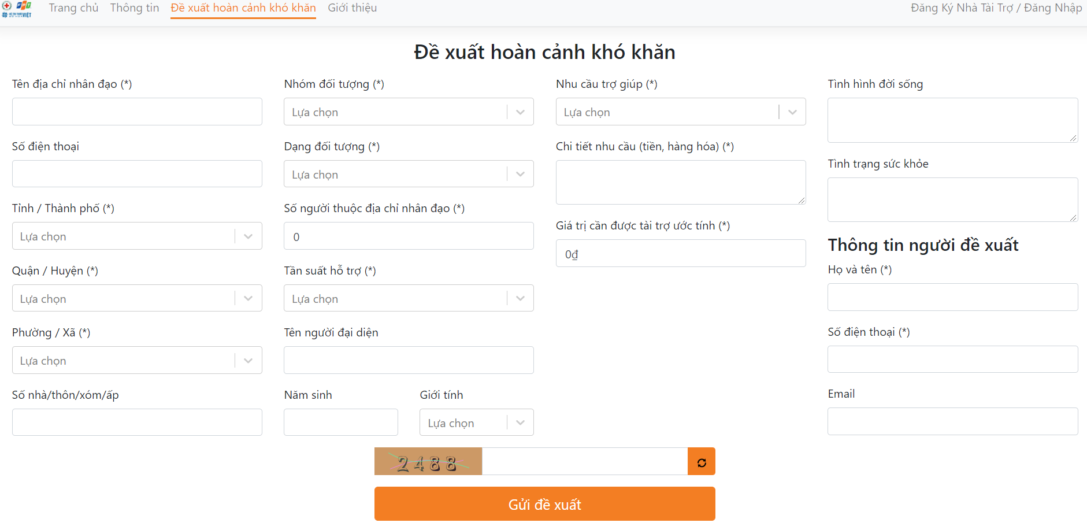
Task: Refresh the captcha code
Action: pyautogui.click(x=701, y=462)
